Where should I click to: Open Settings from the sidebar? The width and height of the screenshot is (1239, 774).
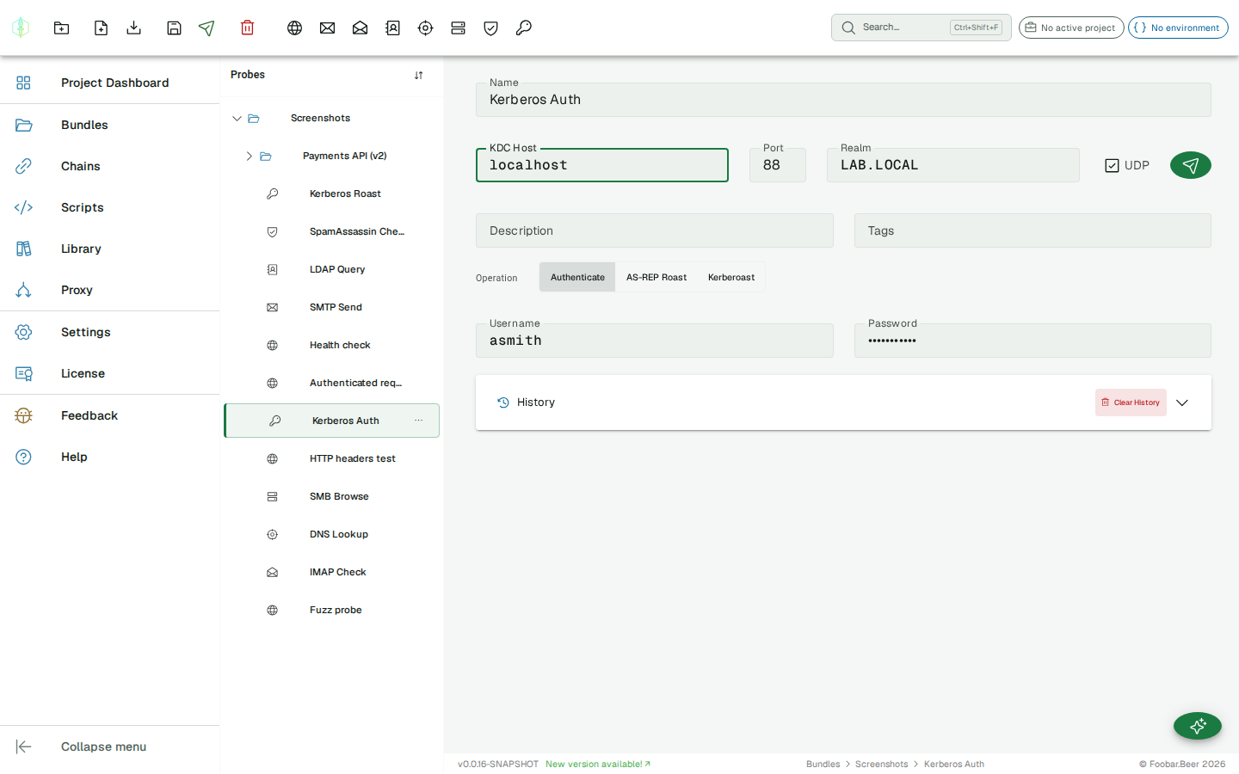pos(109,332)
